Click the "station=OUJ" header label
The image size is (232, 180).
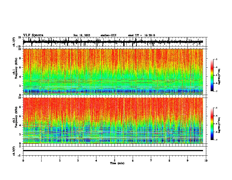(x=108, y=35)
